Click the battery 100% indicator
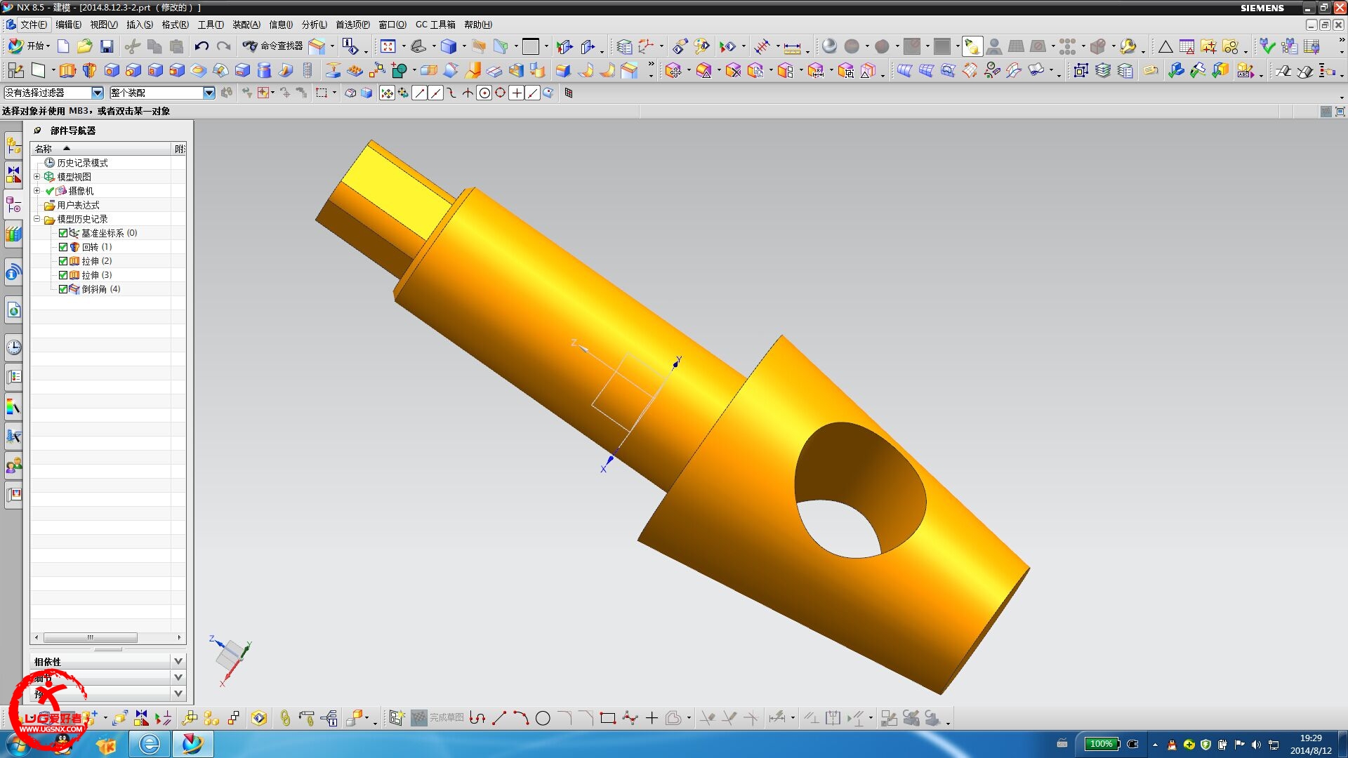The width and height of the screenshot is (1348, 758). pos(1101,744)
